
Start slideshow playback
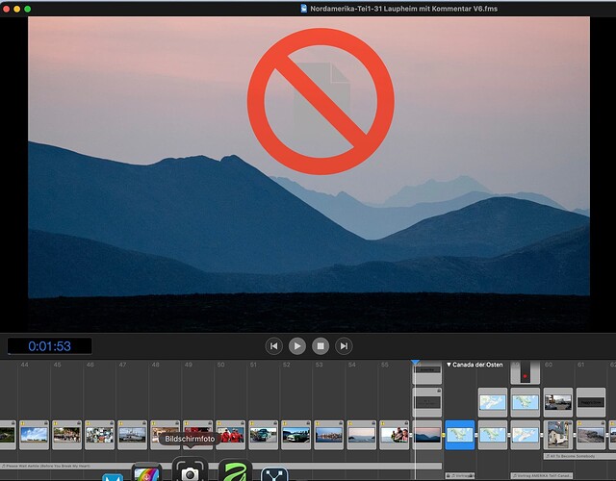(297, 346)
